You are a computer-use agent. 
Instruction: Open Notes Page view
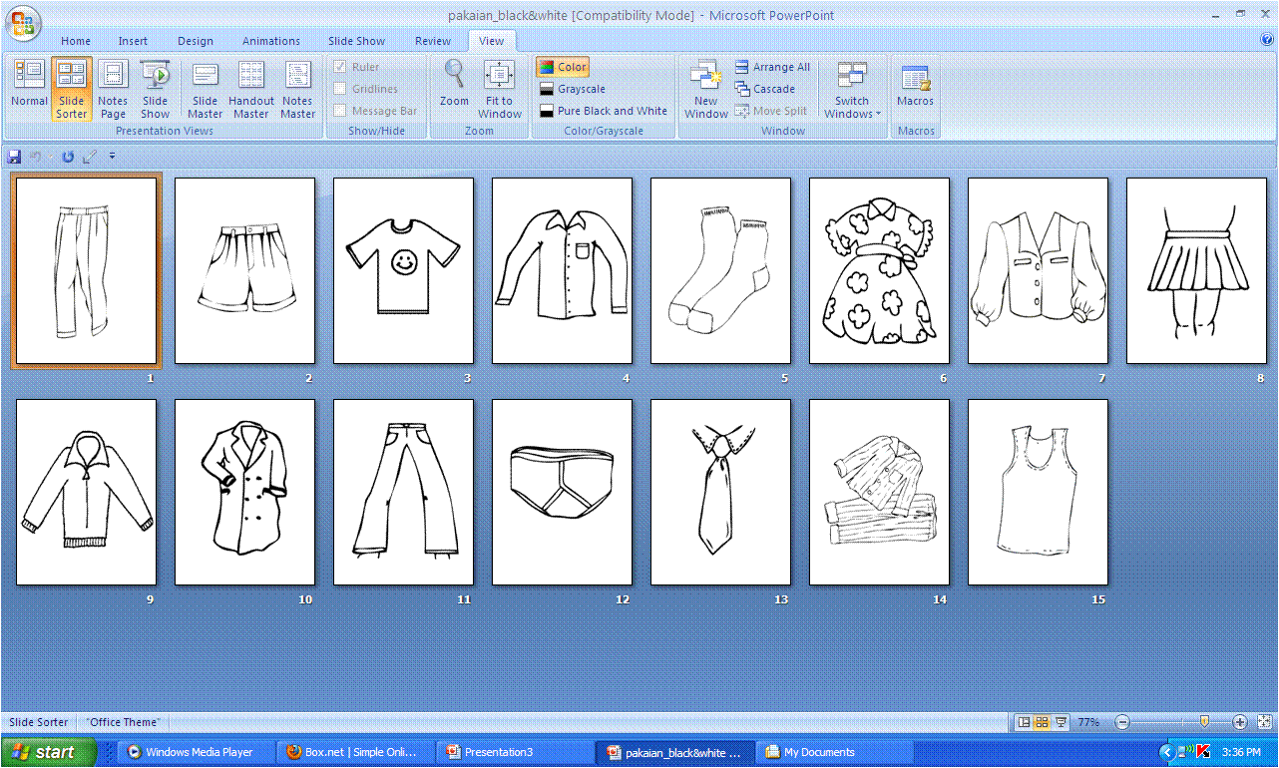[113, 88]
